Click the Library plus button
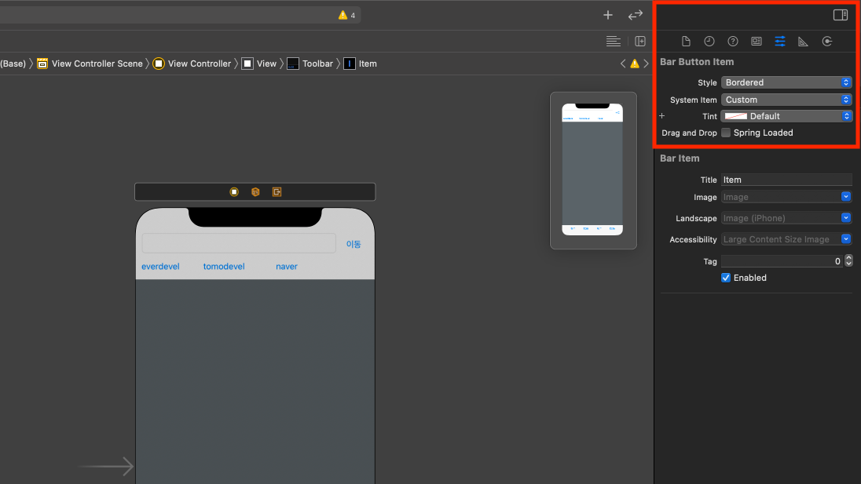861x484 pixels. point(608,15)
